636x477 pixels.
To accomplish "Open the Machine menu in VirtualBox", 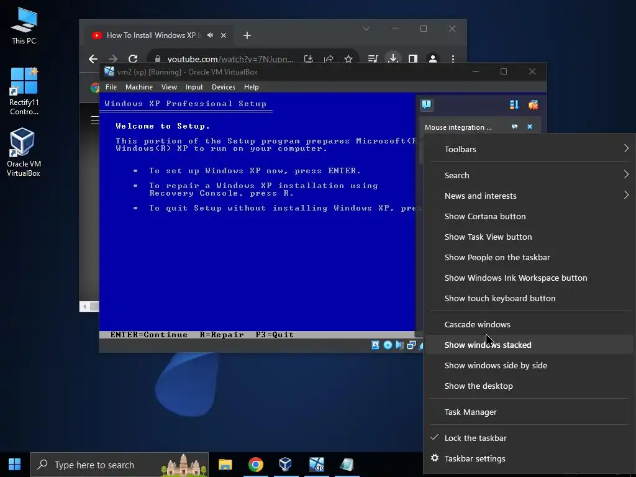I will coord(139,87).
